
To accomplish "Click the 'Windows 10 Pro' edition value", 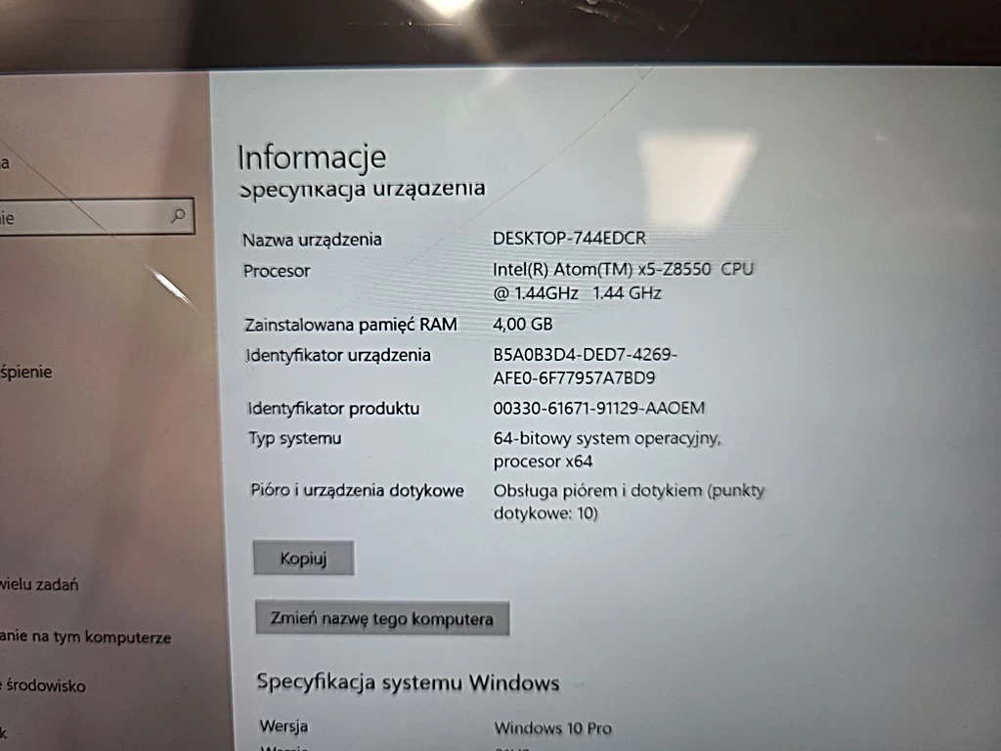I will 553,728.
